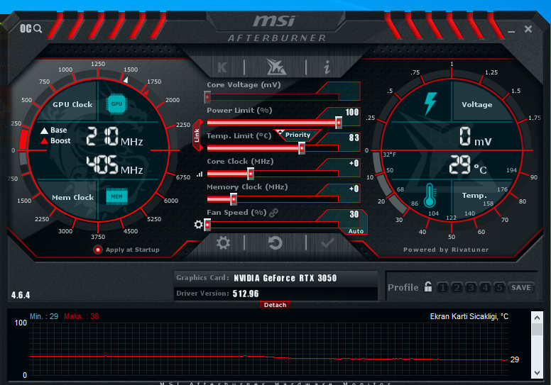Click the Power Limit value 100
The image size is (551, 385).
[352, 112]
